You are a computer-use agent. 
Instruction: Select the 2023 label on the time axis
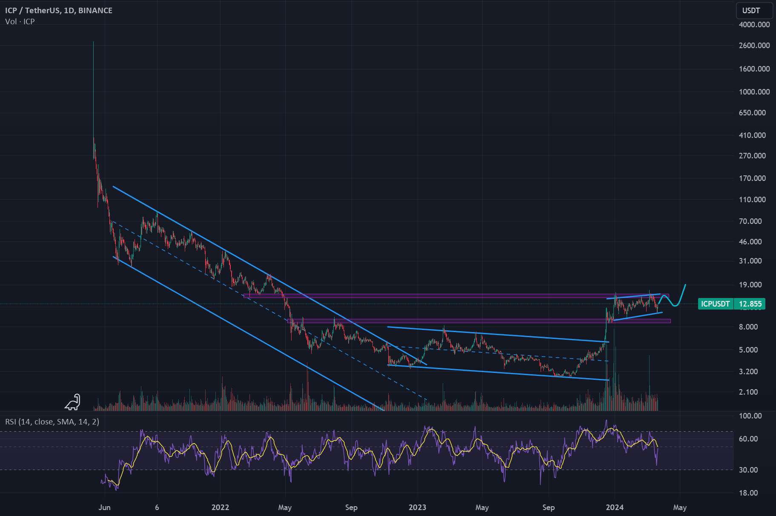(x=417, y=507)
